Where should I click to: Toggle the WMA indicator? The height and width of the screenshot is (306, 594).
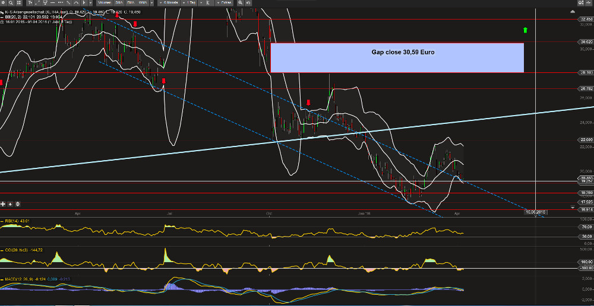143,2
